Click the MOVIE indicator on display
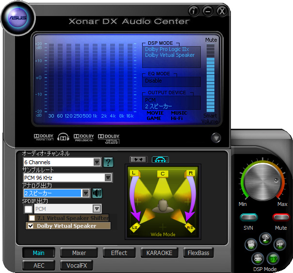Screen dimensions: 293x273 click(x=155, y=113)
